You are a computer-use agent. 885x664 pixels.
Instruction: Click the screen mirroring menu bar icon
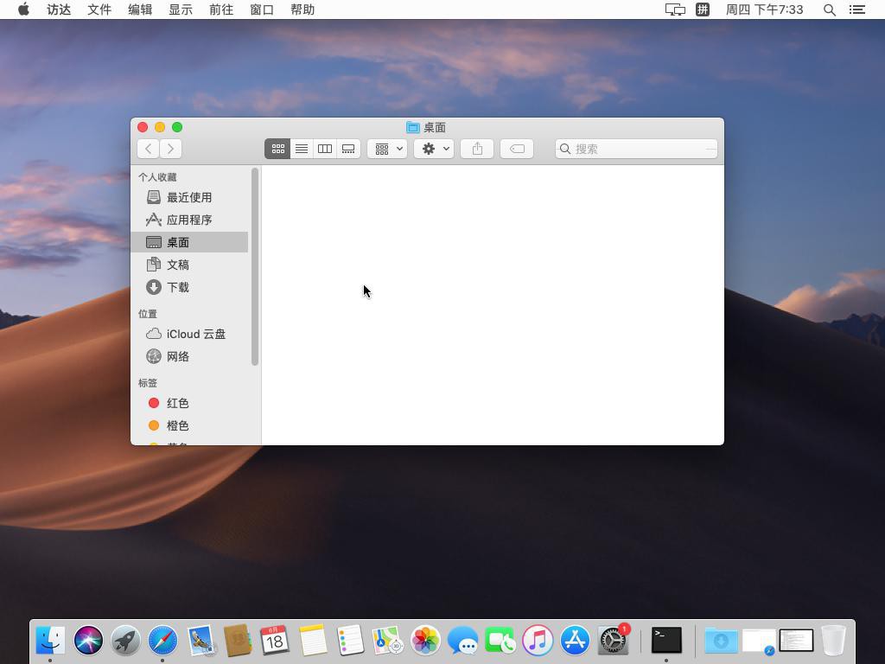(x=675, y=10)
